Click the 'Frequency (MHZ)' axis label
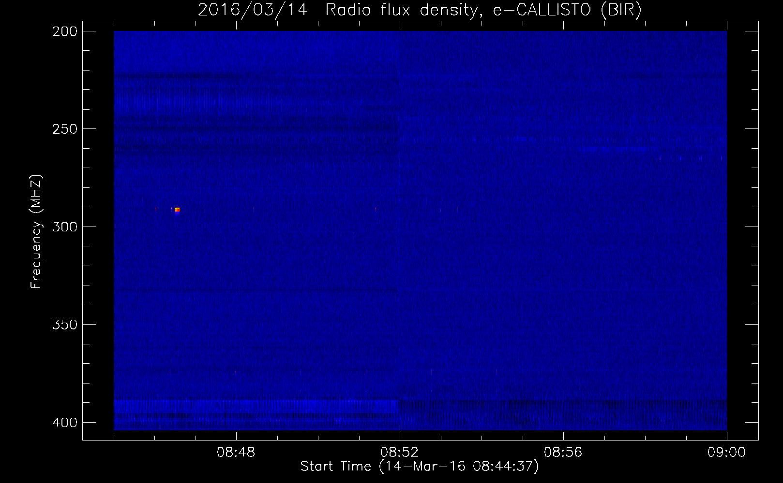Screen dimensions: 783x483 36,232
